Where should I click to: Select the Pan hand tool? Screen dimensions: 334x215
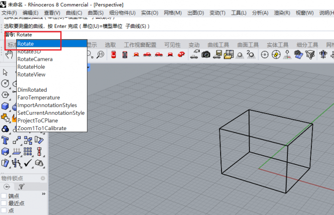9,54
